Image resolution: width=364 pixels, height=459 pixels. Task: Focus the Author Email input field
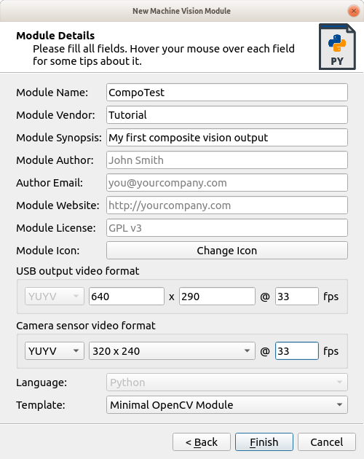pyautogui.click(x=227, y=182)
